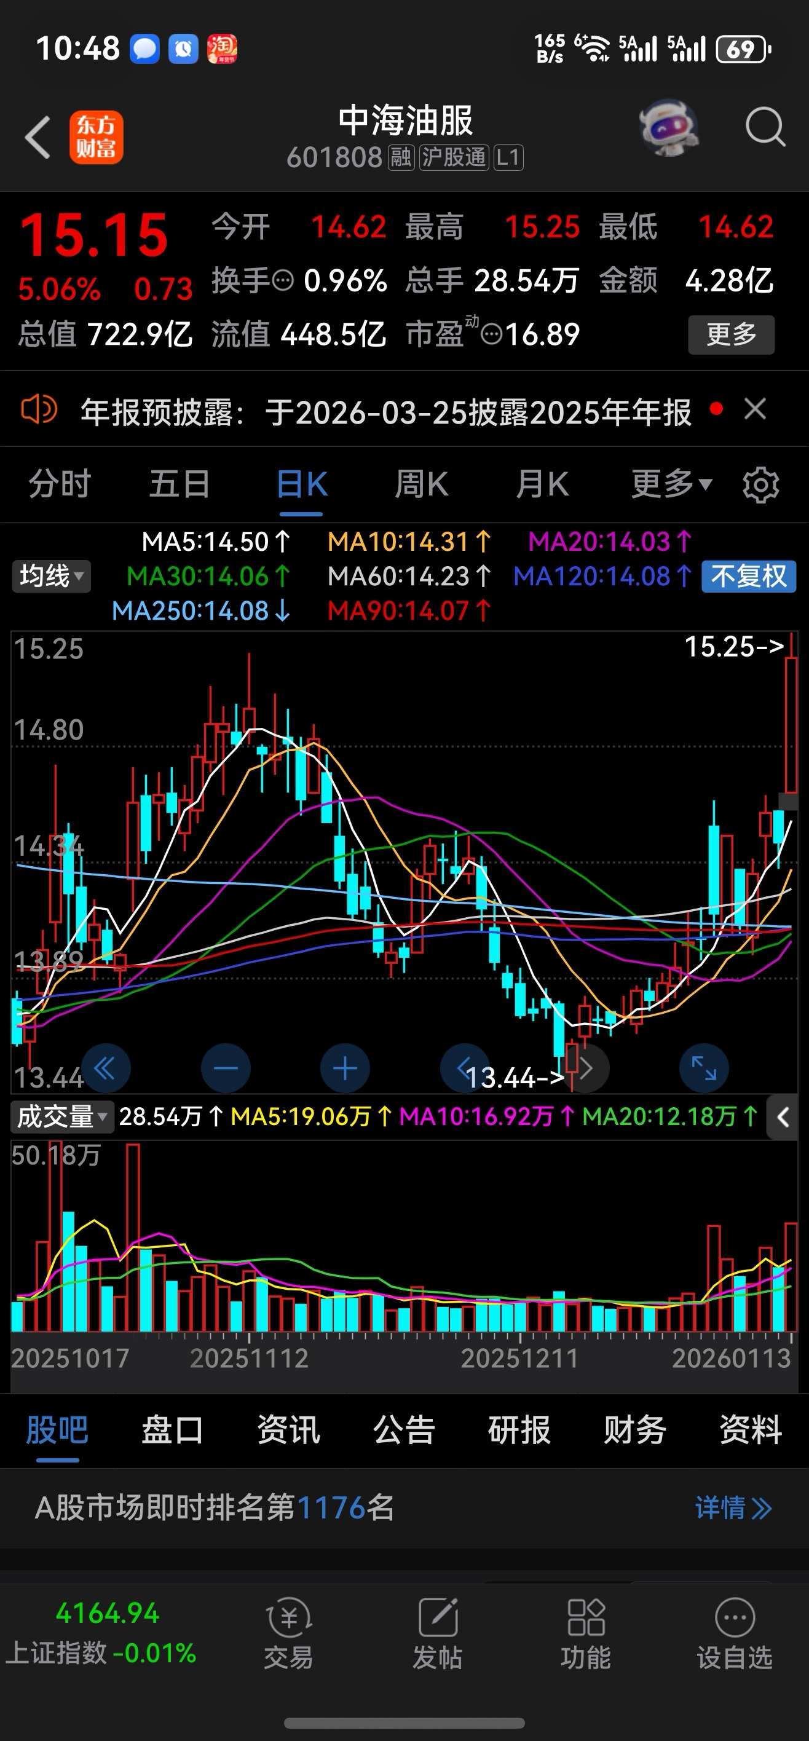Open 资讯 tab
The height and width of the screenshot is (1741, 809).
coord(288,1429)
